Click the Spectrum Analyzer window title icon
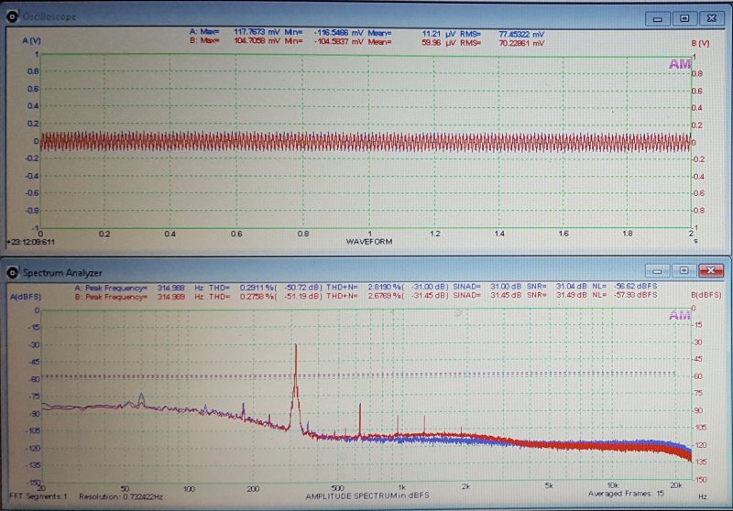 [12, 272]
